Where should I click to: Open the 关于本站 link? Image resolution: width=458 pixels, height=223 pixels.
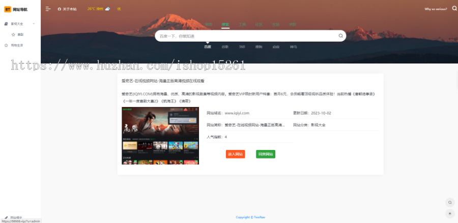pos(67,9)
